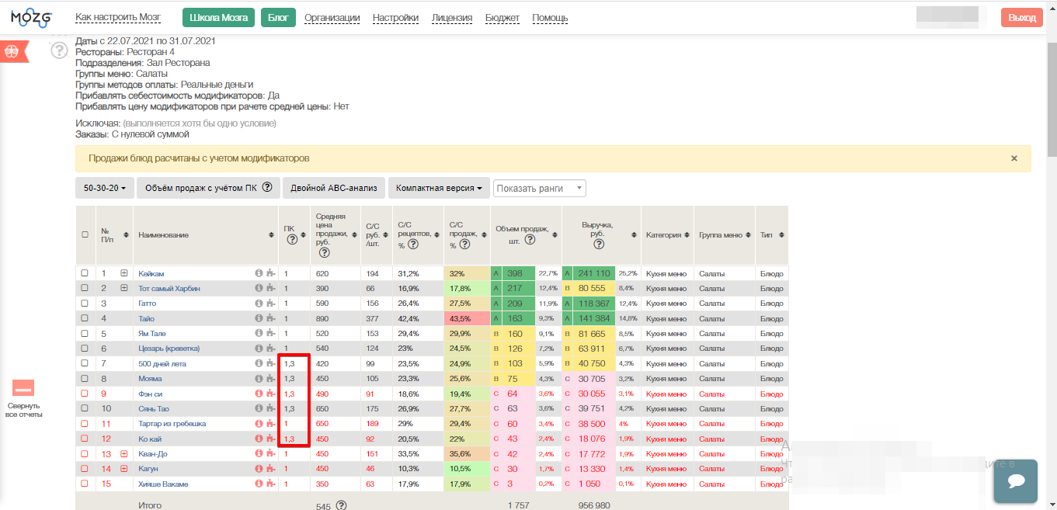This screenshot has width=1057, height=510.
Task: Click the info icon for Кейкам
Action: point(259,273)
